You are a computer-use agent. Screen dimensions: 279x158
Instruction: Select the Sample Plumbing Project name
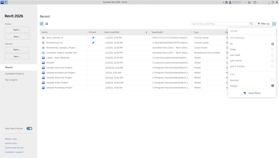(59, 88)
